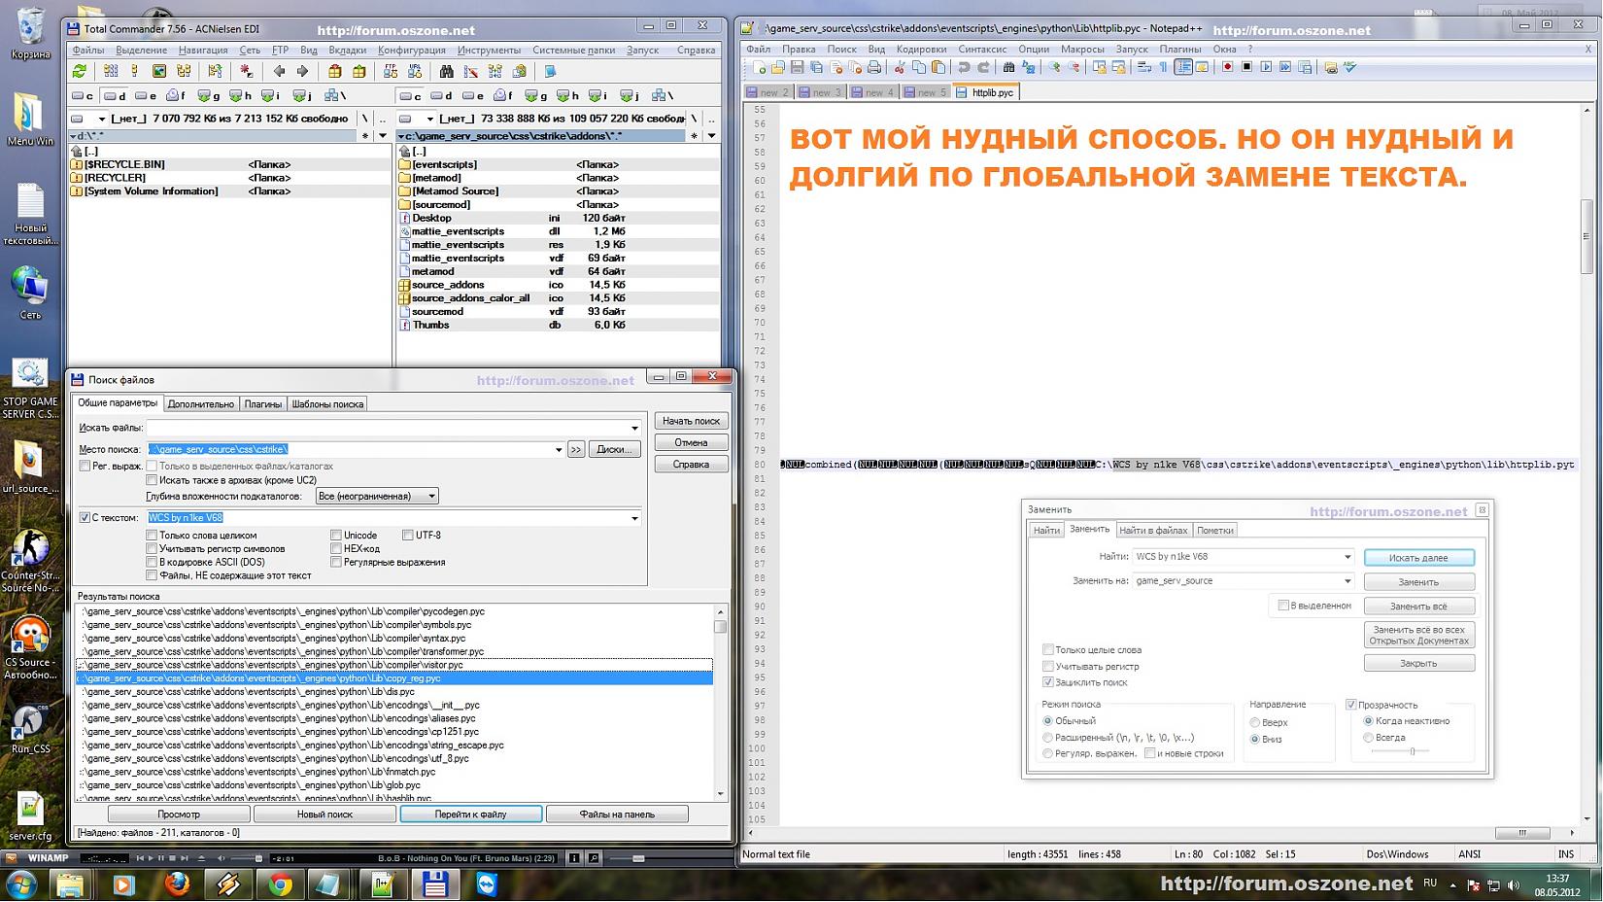
Task: Switch to 'Найти в файлах' tab
Action: point(1153,531)
